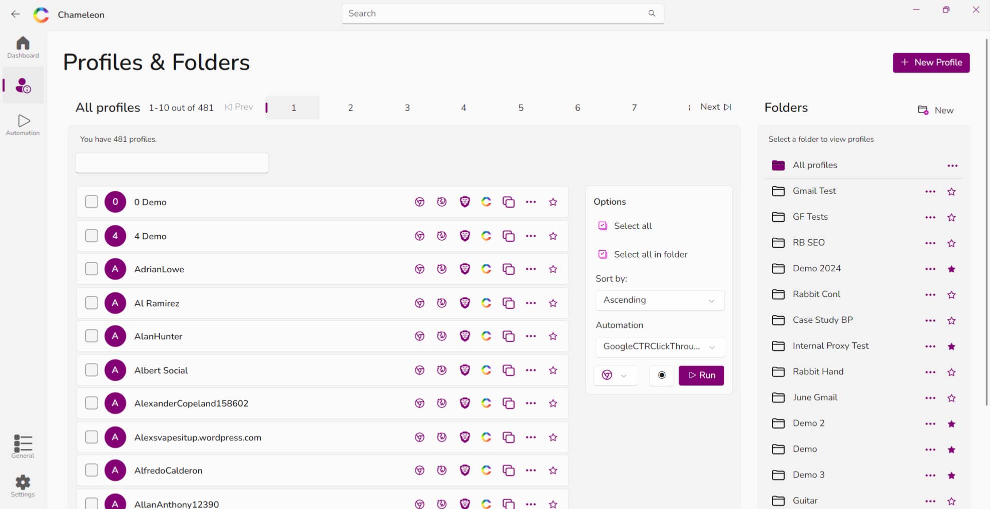The width and height of the screenshot is (990, 509).
Task: Open more options for Albert Social
Action: click(x=531, y=370)
